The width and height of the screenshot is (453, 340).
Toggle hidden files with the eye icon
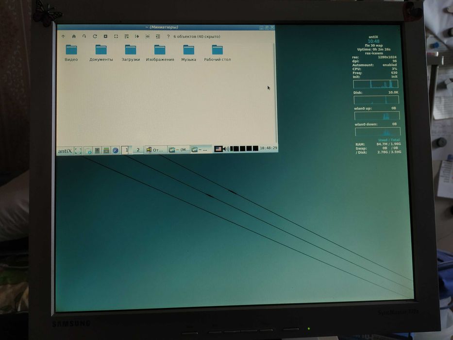click(147, 36)
